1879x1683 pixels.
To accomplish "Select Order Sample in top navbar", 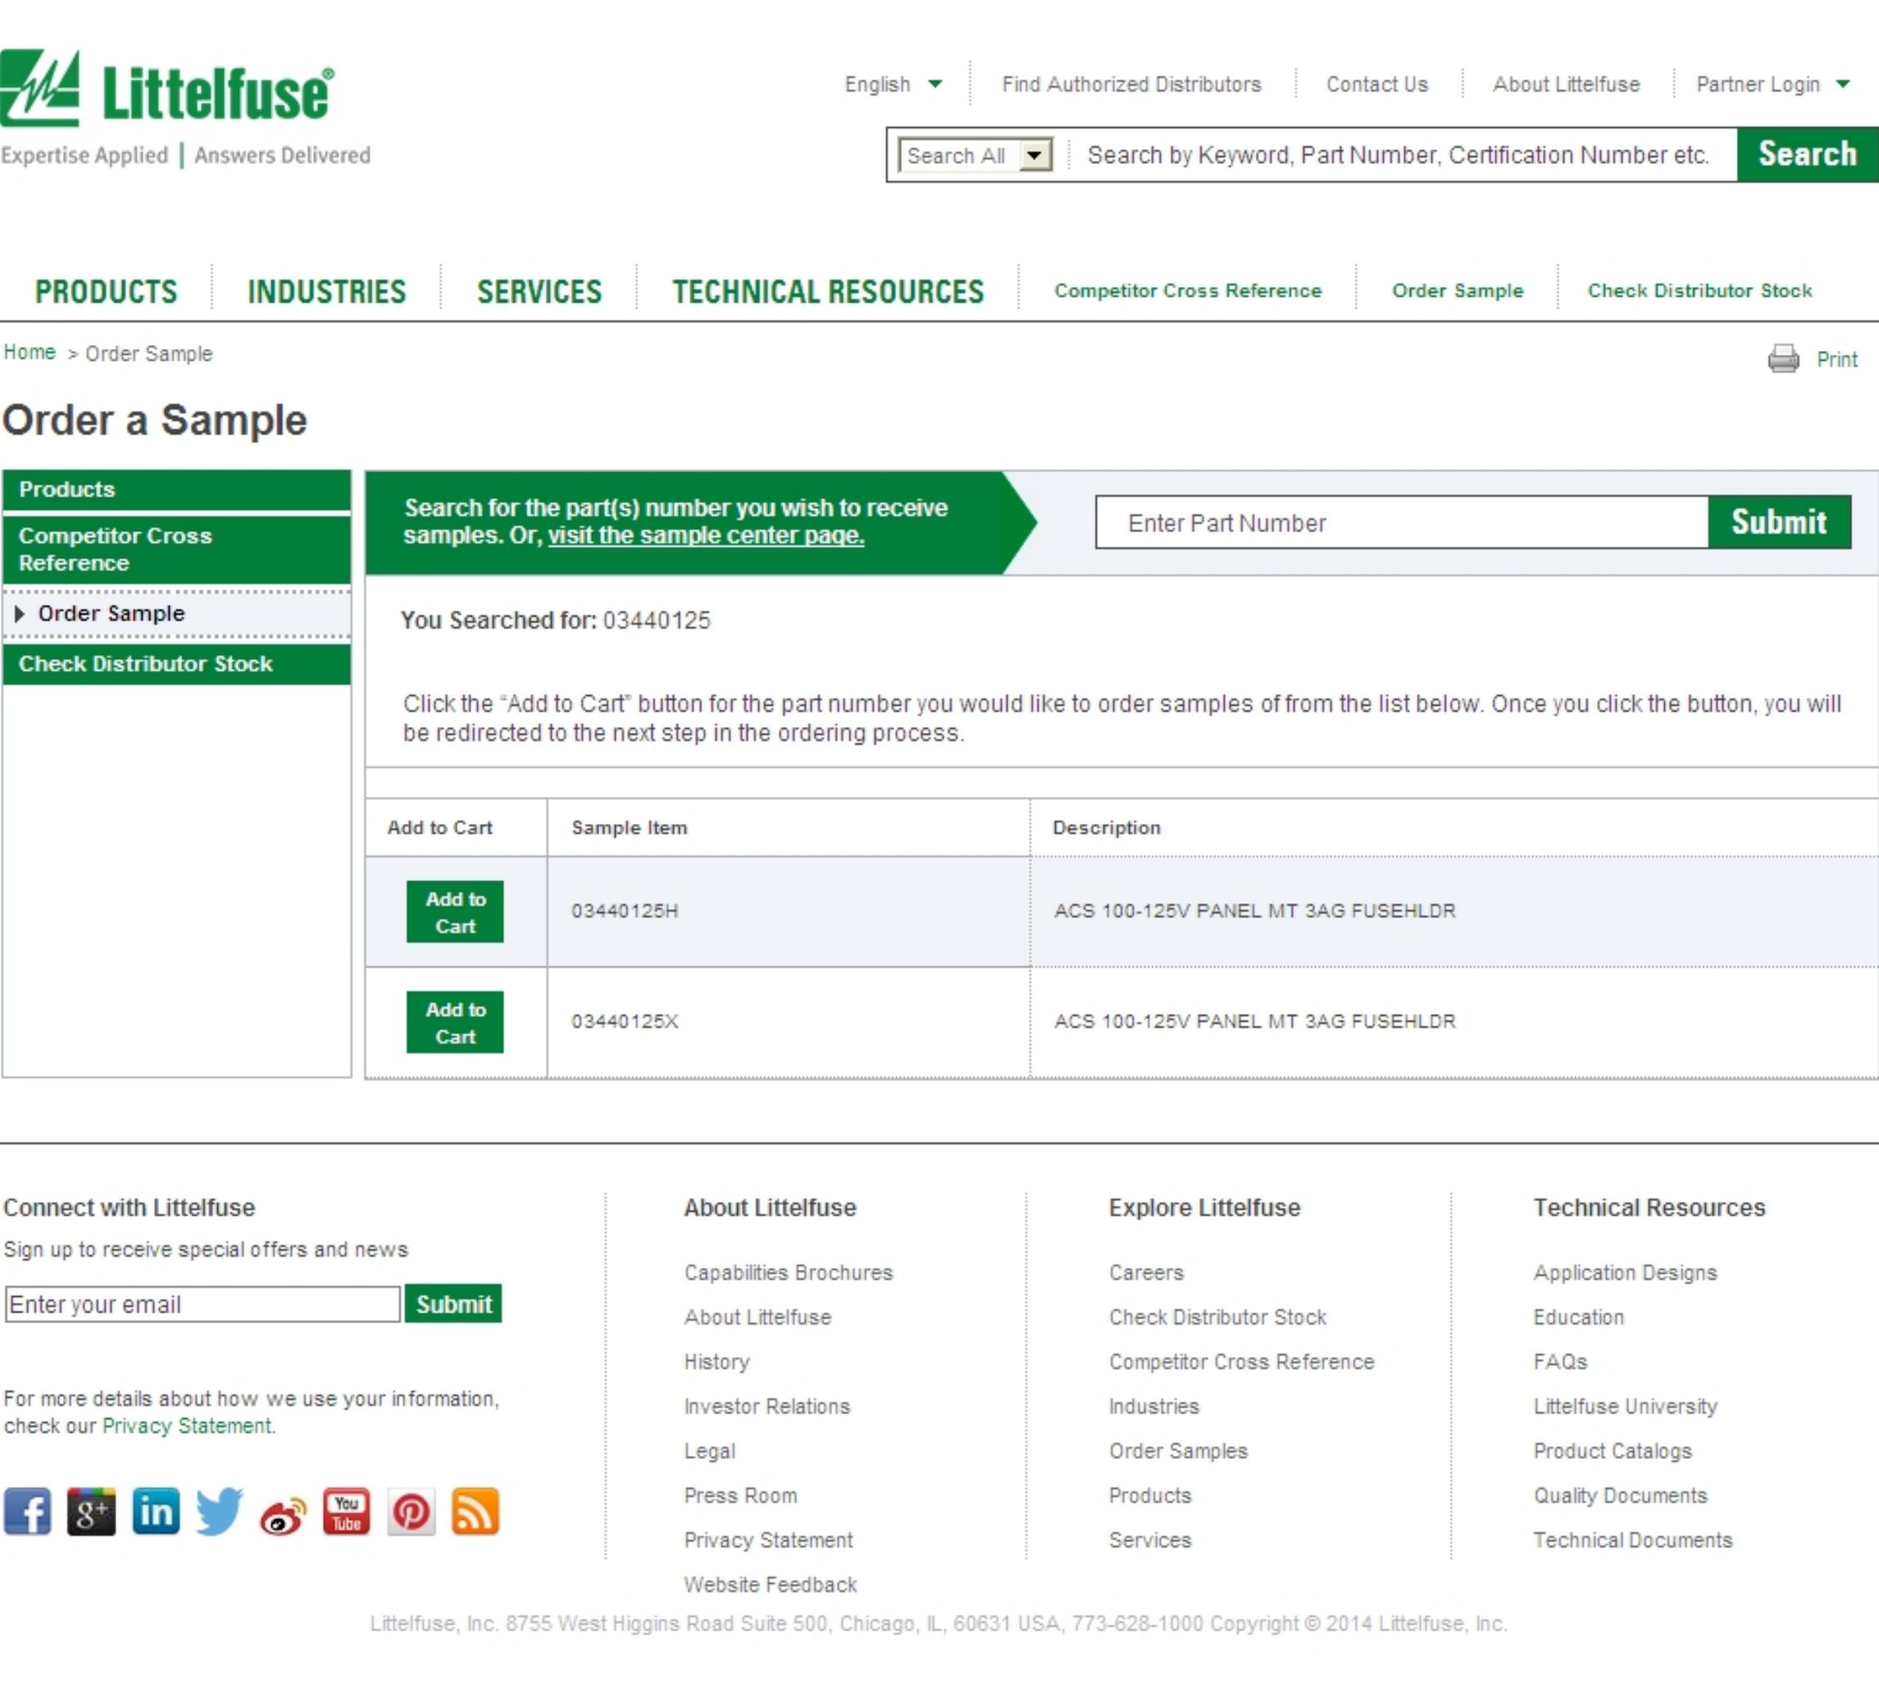I will pos(1458,290).
